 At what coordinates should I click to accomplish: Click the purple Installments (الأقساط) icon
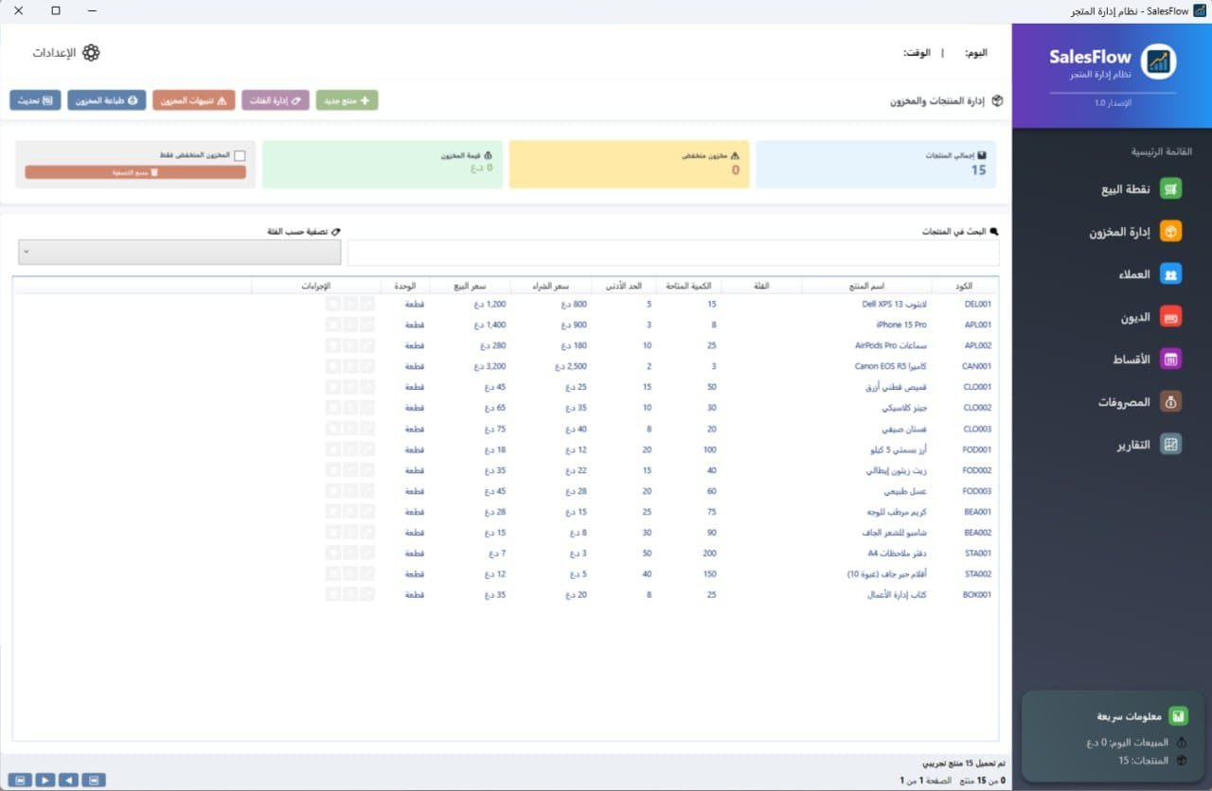pos(1171,360)
